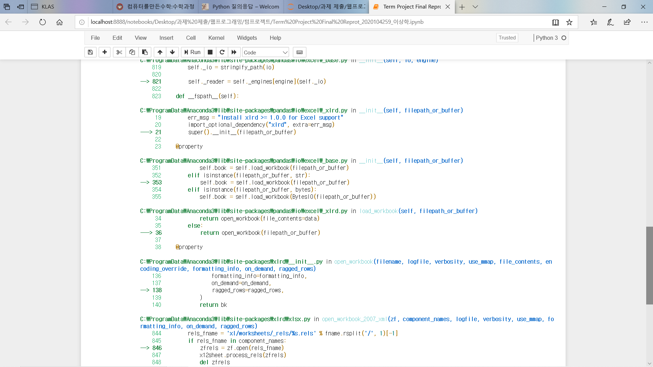Close the Term Project Final Report tab
Image resolution: width=653 pixels, height=367 pixels.
tap(448, 7)
